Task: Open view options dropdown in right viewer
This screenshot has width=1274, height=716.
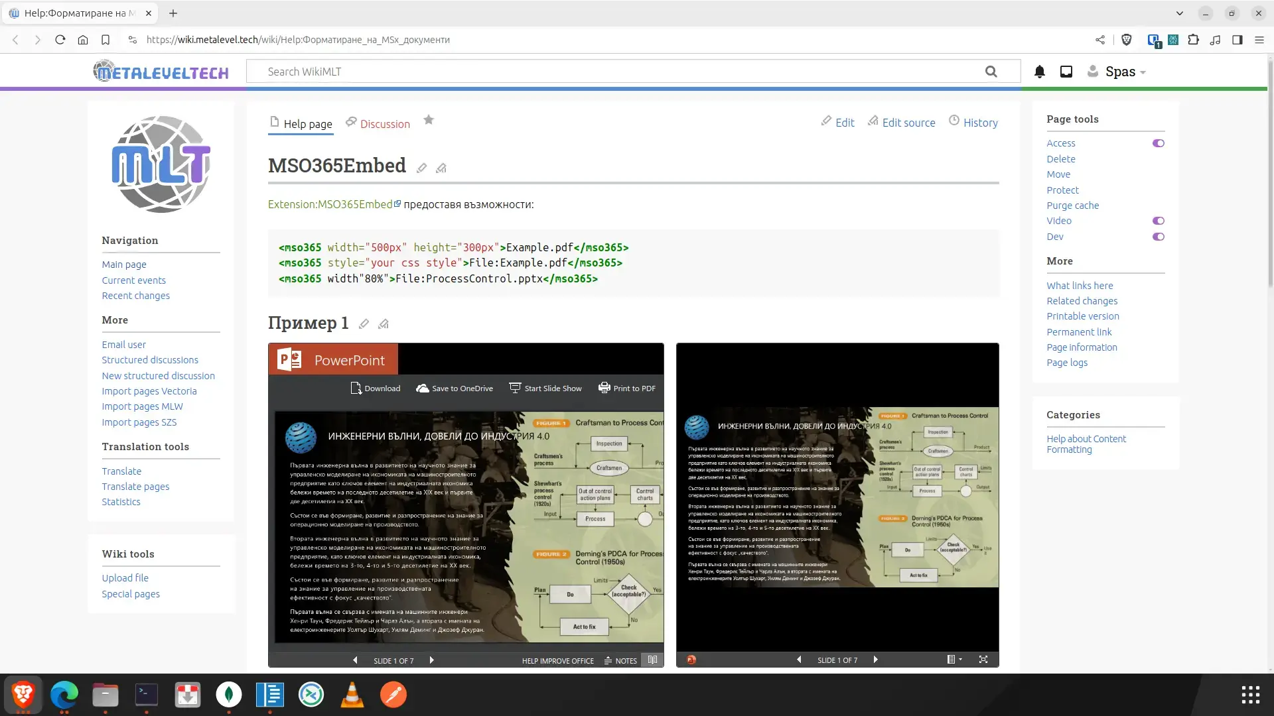Action: click(954, 660)
